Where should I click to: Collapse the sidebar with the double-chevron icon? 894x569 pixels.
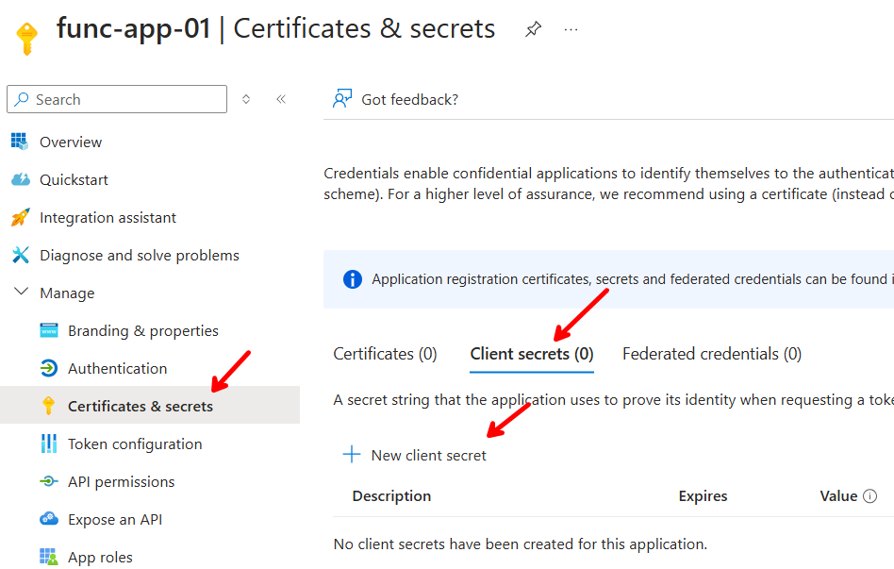pyautogui.click(x=281, y=99)
